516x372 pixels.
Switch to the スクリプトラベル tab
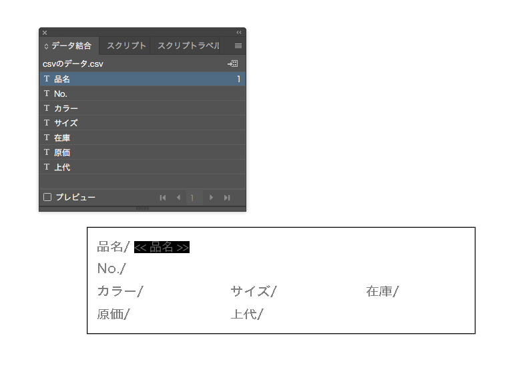(188, 46)
